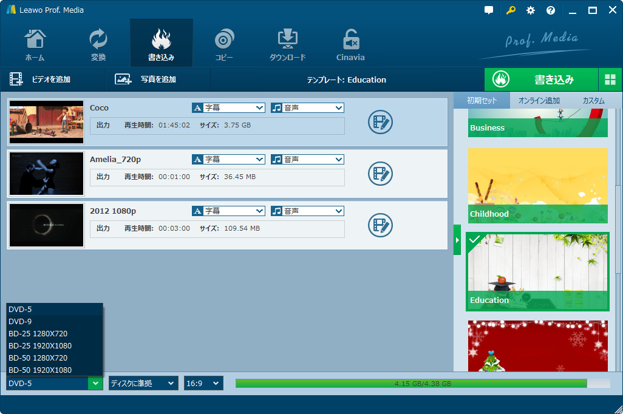
Task: Select DVD-5 from the disc type list
Action: coord(55,310)
